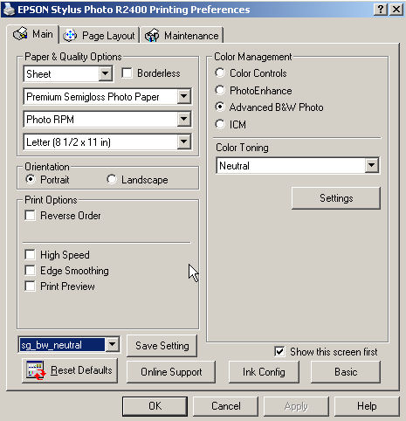Viewport: 406px width, 421px height.
Task: Select ICM color management
Action: [220, 124]
